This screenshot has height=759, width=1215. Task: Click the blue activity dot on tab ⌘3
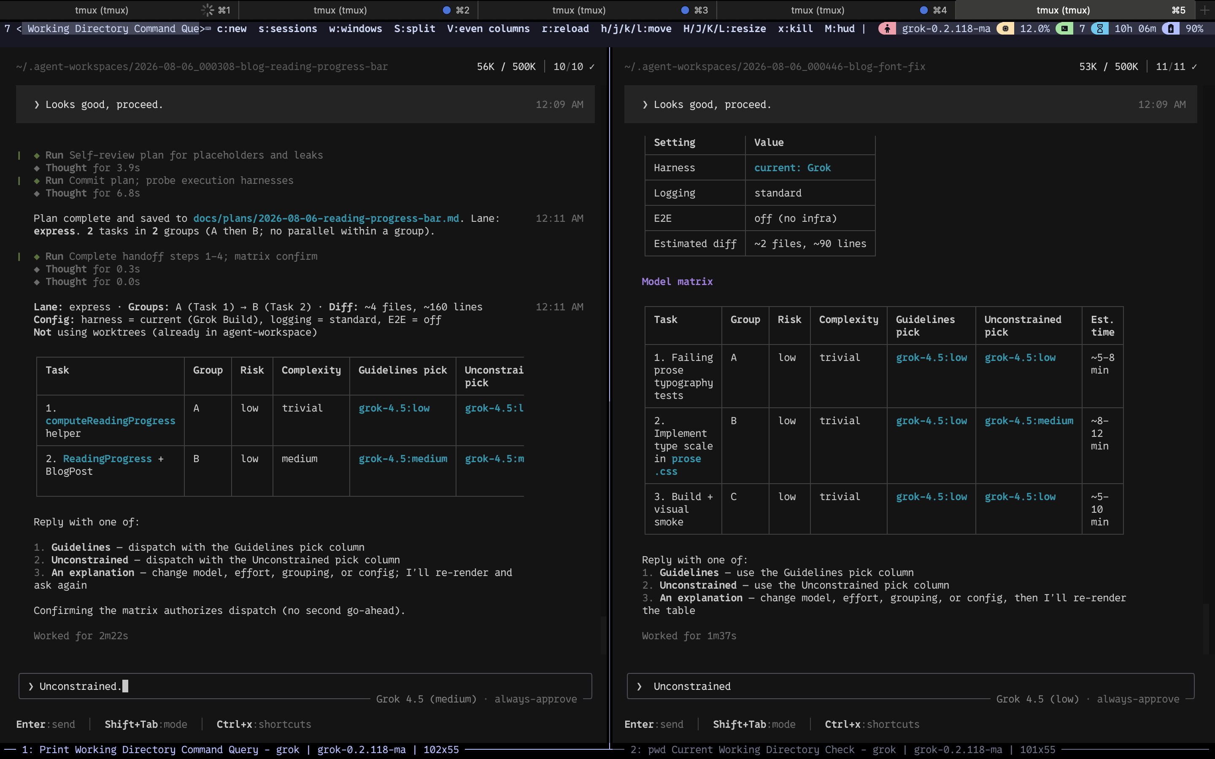685,10
